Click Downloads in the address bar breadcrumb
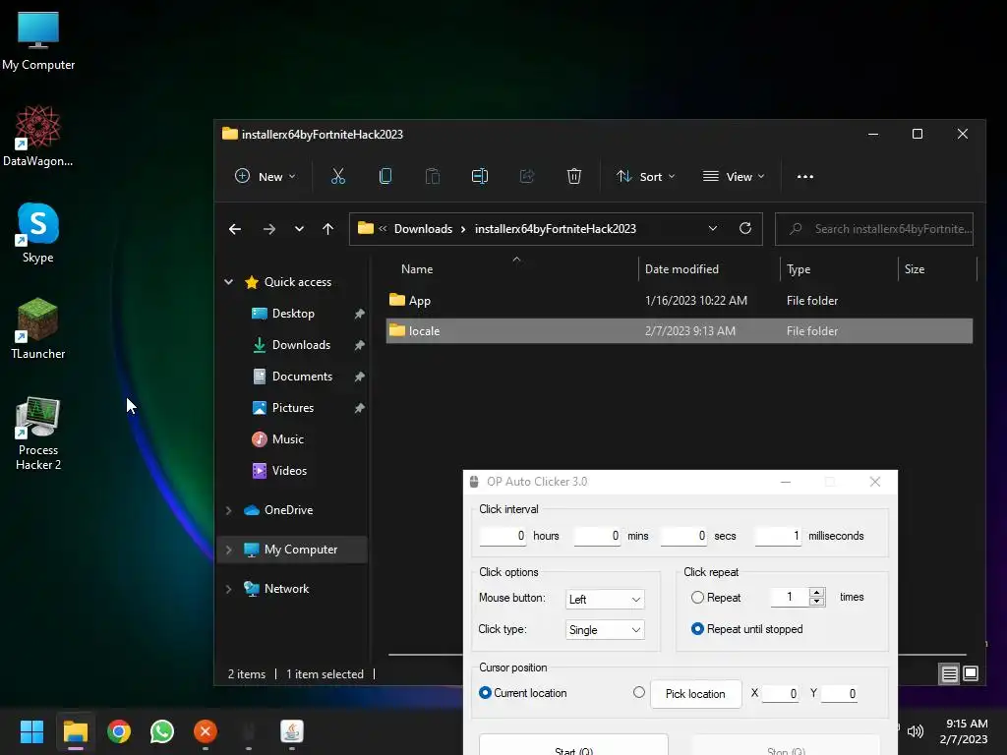 tap(423, 229)
